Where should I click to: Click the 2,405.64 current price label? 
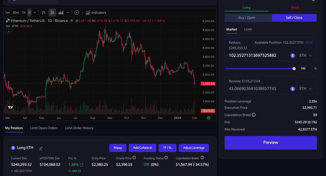(x=208, y=84)
